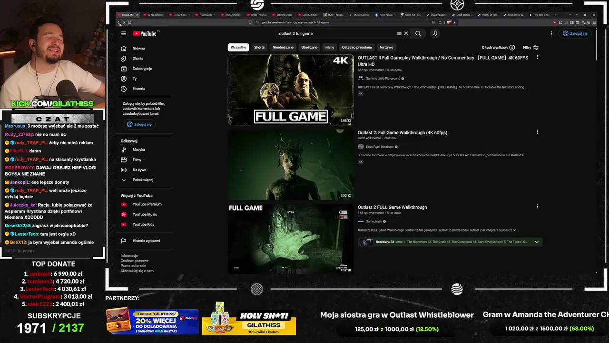The width and height of the screenshot is (609, 343).
Task: Open YouTube Kids from sidebar
Action: [x=143, y=224]
